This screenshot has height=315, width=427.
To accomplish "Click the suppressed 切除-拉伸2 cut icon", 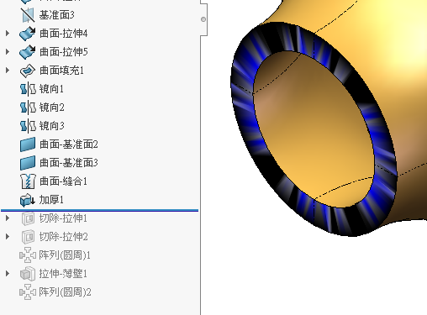I will click(x=28, y=237).
